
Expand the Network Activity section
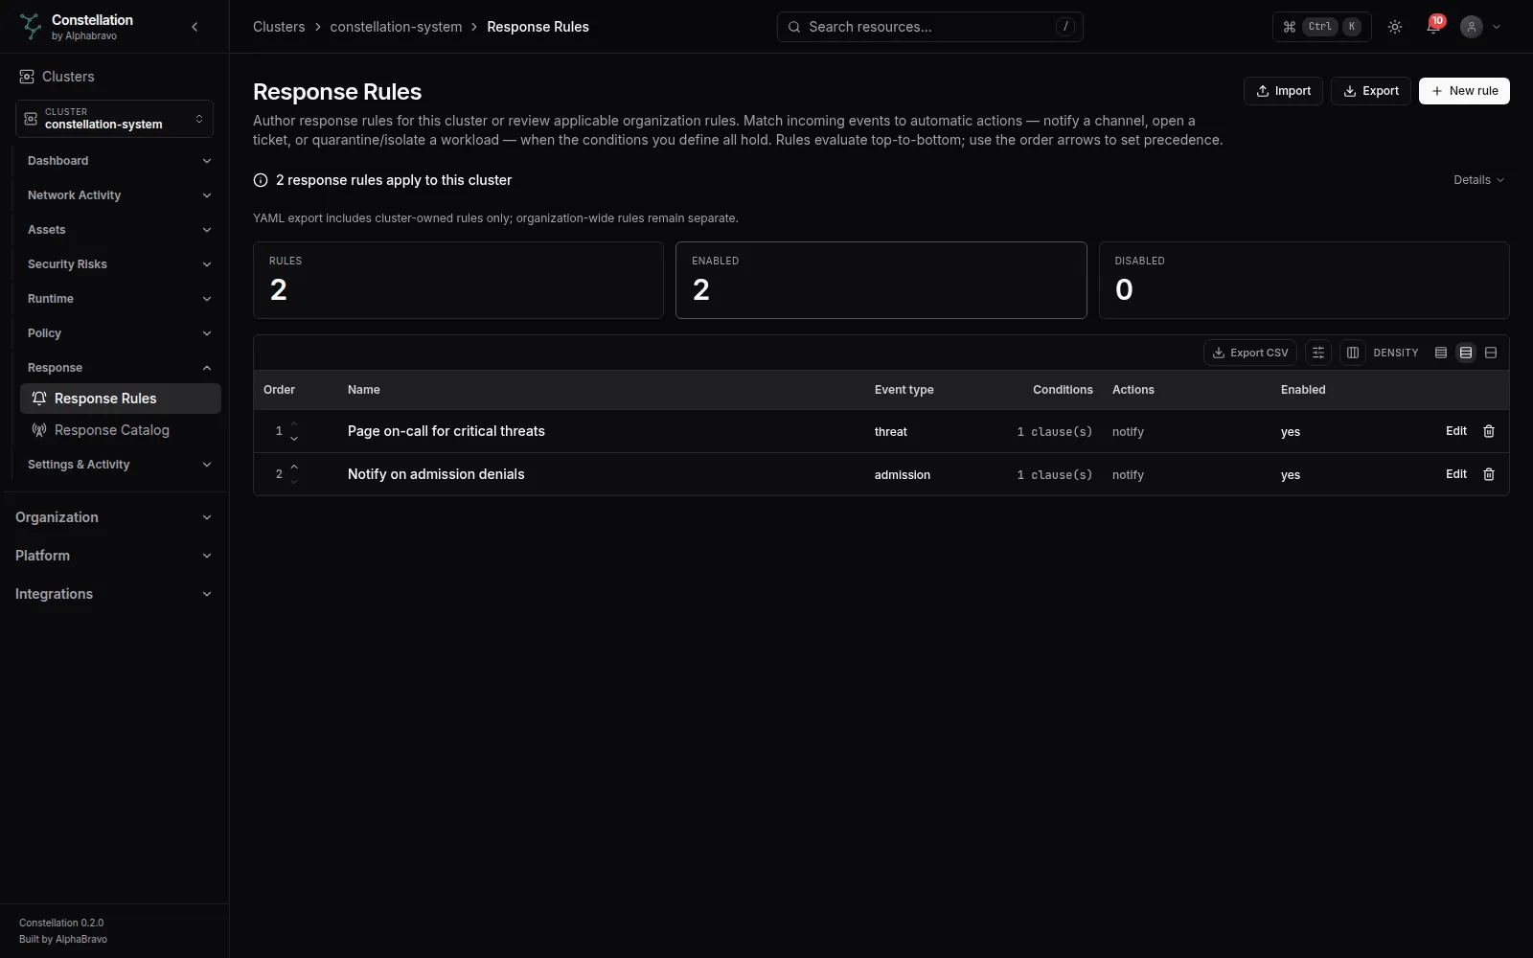click(x=119, y=195)
